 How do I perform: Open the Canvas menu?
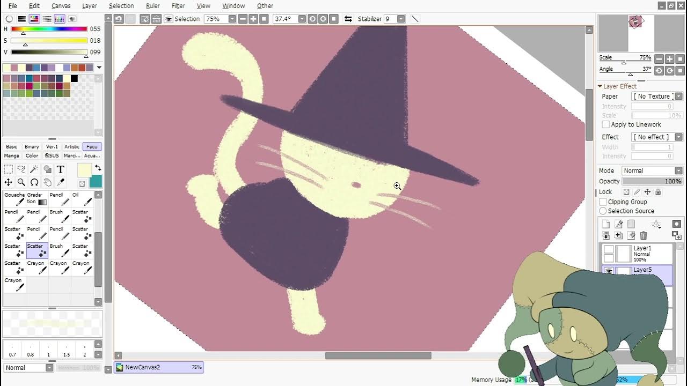tap(61, 6)
